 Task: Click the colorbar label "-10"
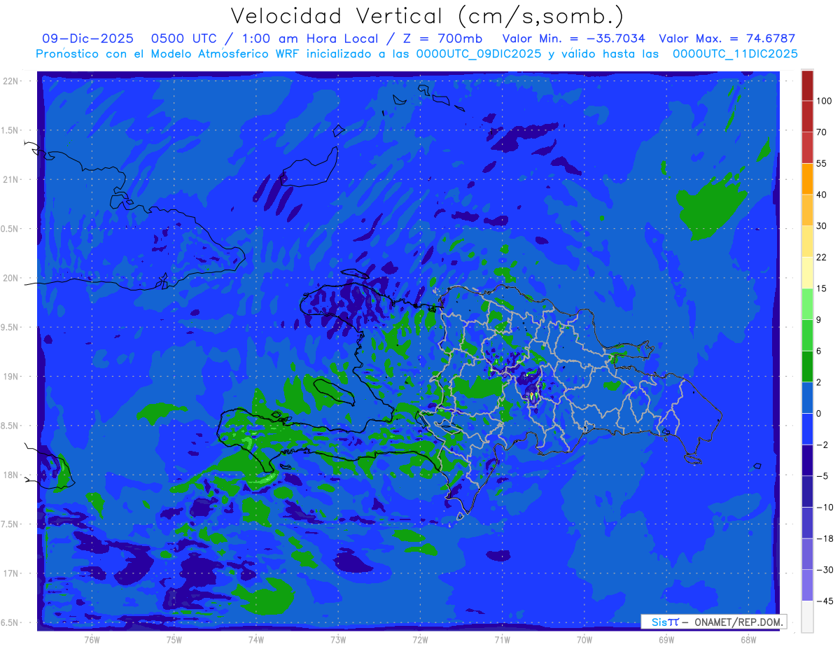824,507
